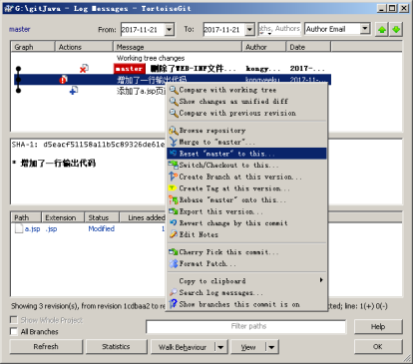Click the yellow Create Tag icon

173,188
